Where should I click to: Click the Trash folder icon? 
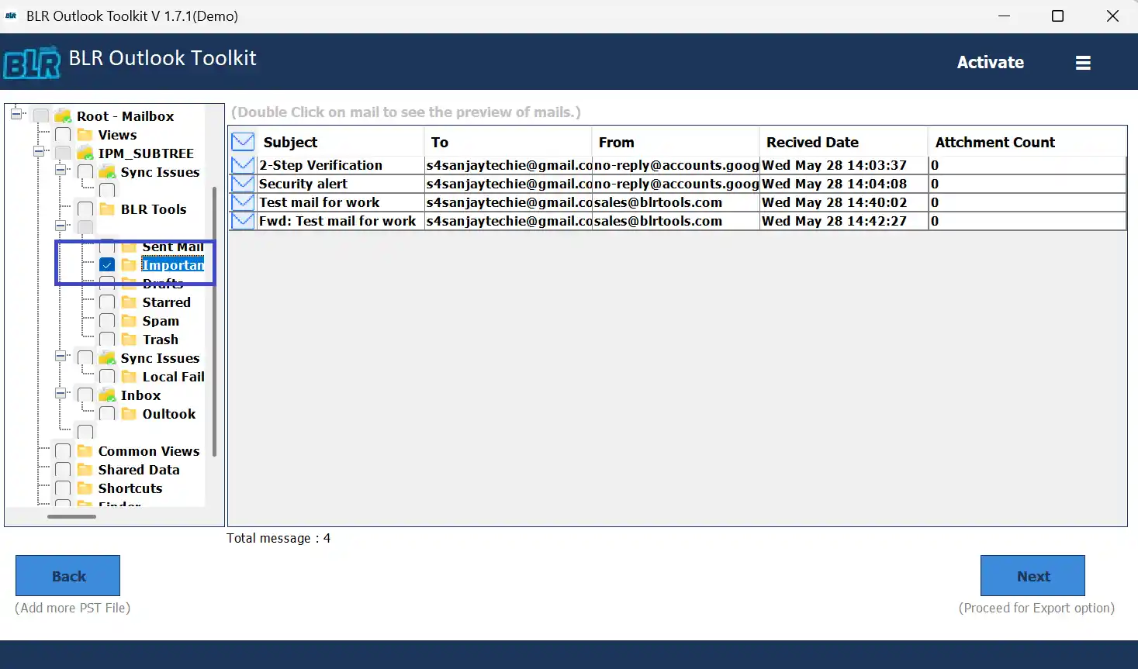(x=128, y=339)
